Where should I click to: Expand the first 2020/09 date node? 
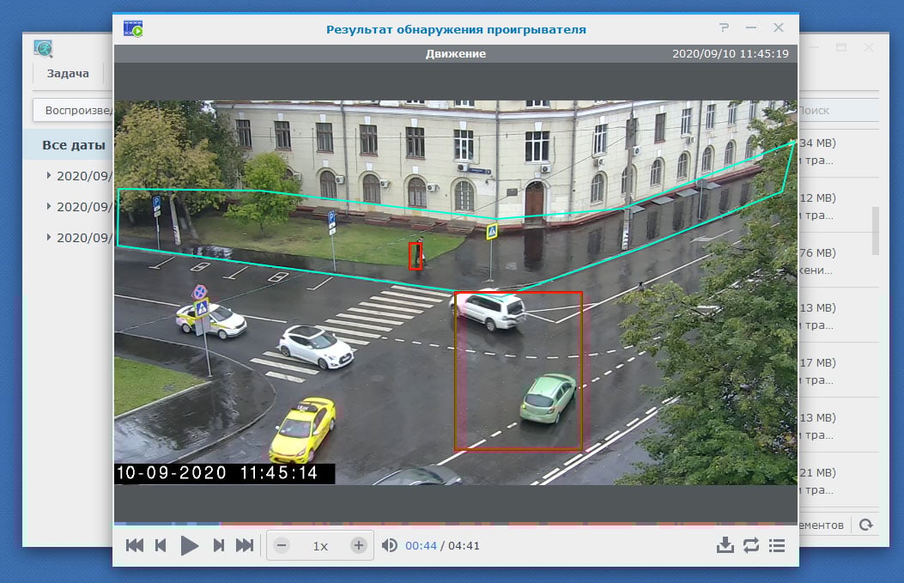pyautogui.click(x=50, y=176)
